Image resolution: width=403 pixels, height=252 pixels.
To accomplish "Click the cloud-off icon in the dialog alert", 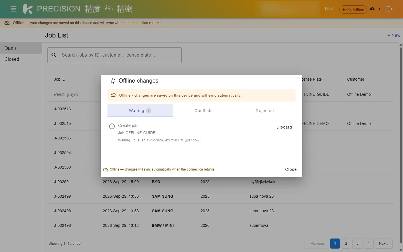I will click(114, 95).
